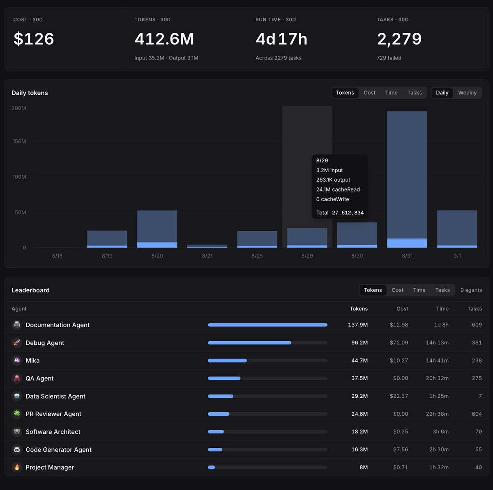Open the Mika agent name
This screenshot has width=493, height=490.
click(32, 360)
